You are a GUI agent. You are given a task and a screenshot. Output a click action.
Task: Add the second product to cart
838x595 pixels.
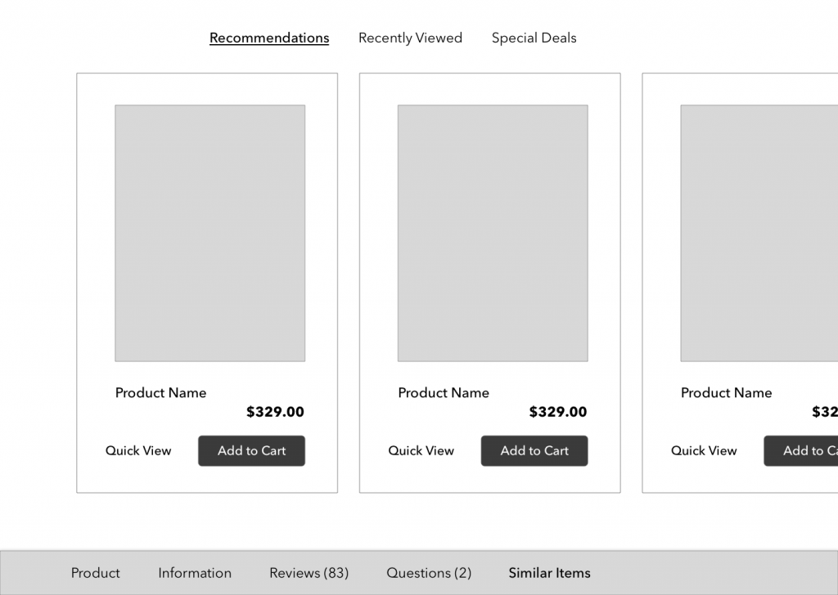534,451
